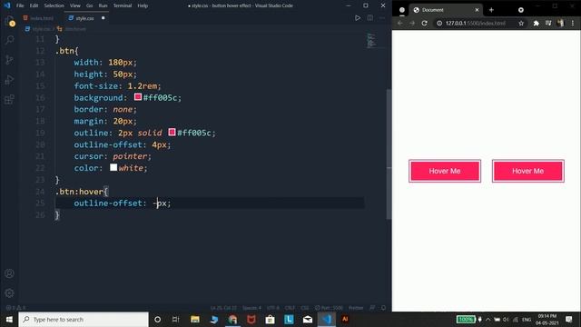Open the Accounts menu icon

10,273
